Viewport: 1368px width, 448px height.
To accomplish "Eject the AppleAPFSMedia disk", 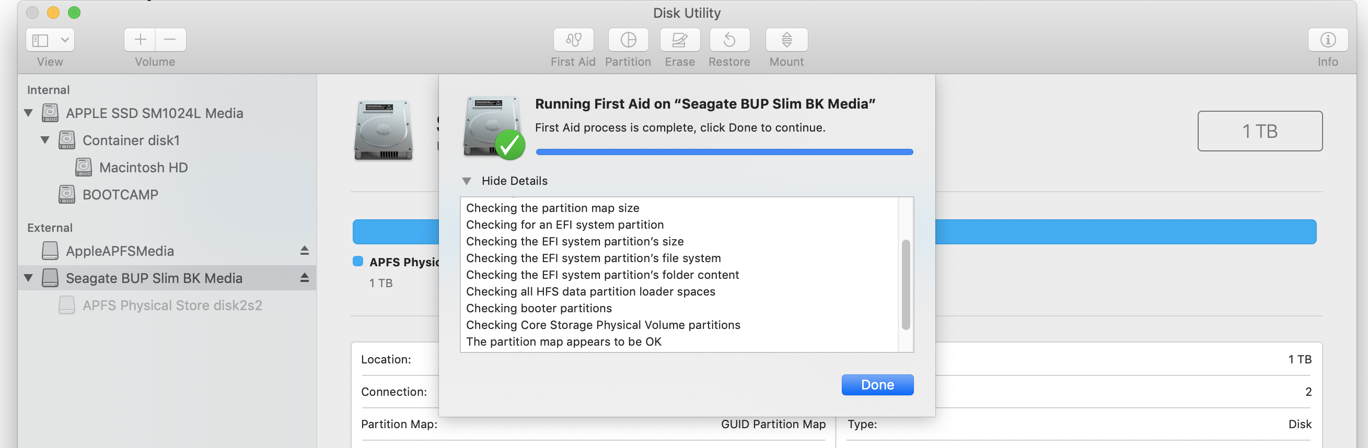I will point(304,251).
